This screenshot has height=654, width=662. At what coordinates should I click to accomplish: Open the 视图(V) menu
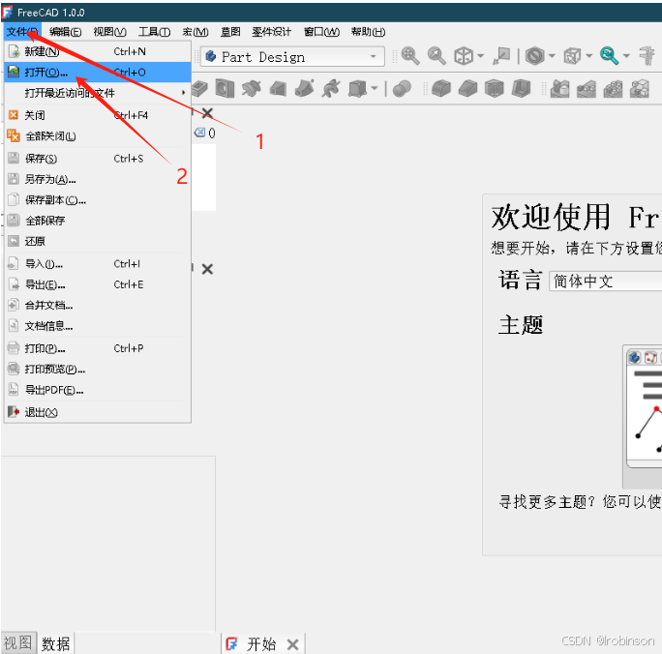pos(109,32)
